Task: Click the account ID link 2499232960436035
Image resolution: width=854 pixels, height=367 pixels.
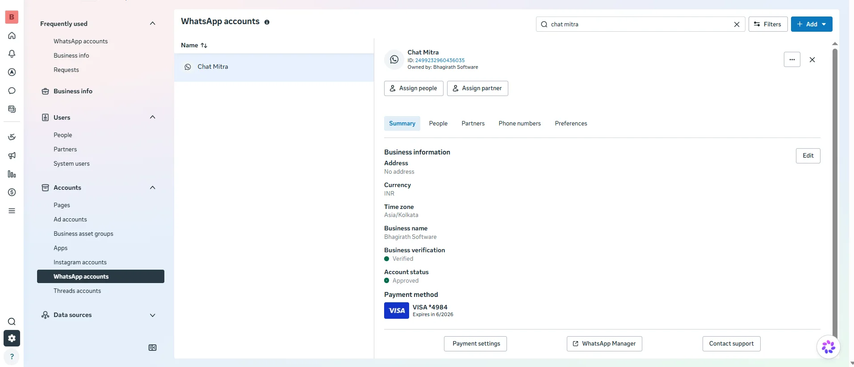Action: 440,60
